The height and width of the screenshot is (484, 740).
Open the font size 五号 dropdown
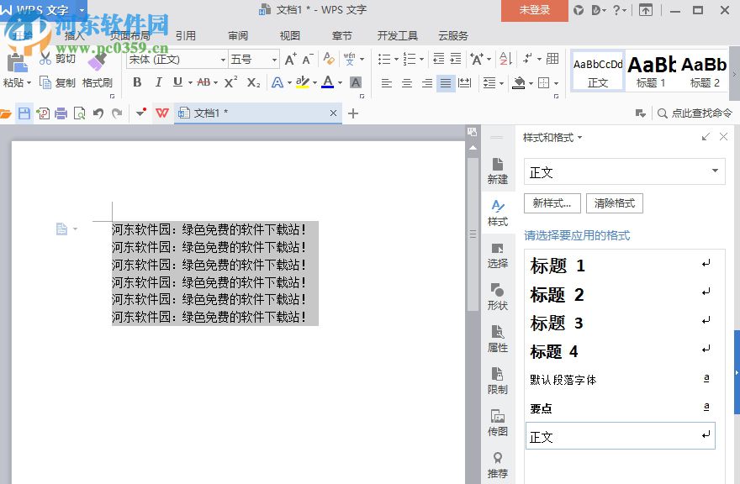[274, 60]
